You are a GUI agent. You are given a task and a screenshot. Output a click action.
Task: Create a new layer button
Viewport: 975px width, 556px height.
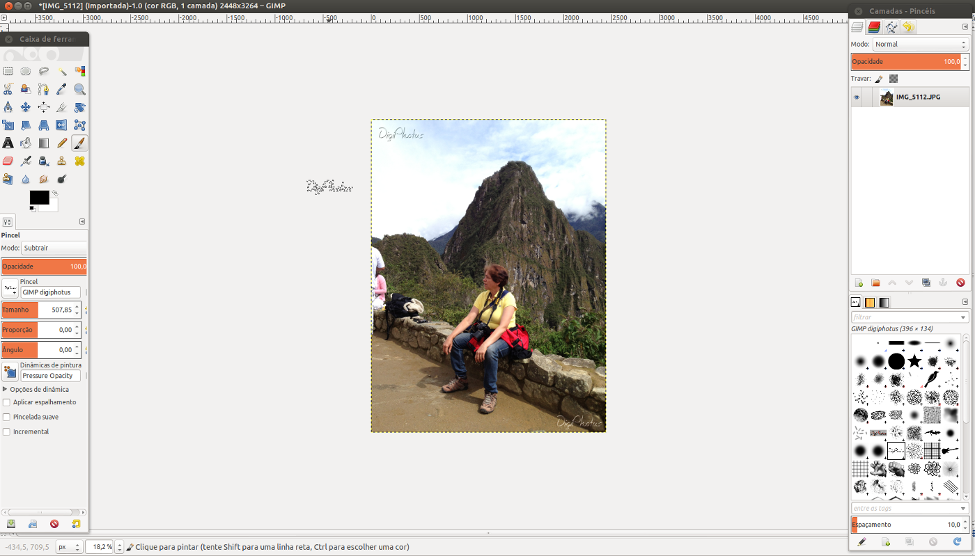(x=859, y=283)
